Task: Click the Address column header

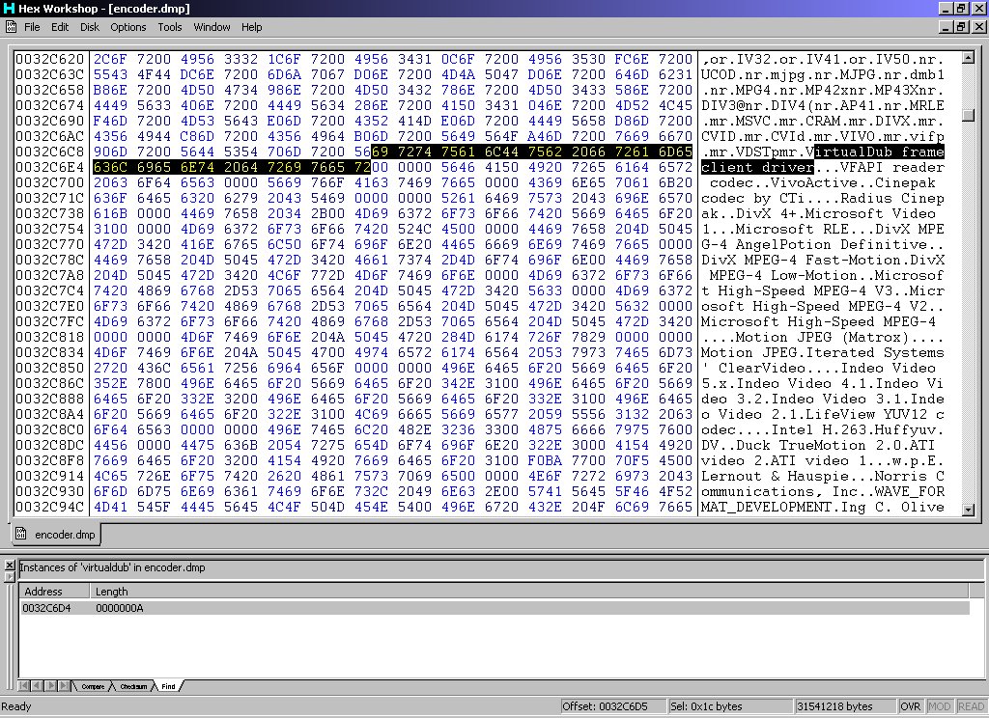Action: 54,592
